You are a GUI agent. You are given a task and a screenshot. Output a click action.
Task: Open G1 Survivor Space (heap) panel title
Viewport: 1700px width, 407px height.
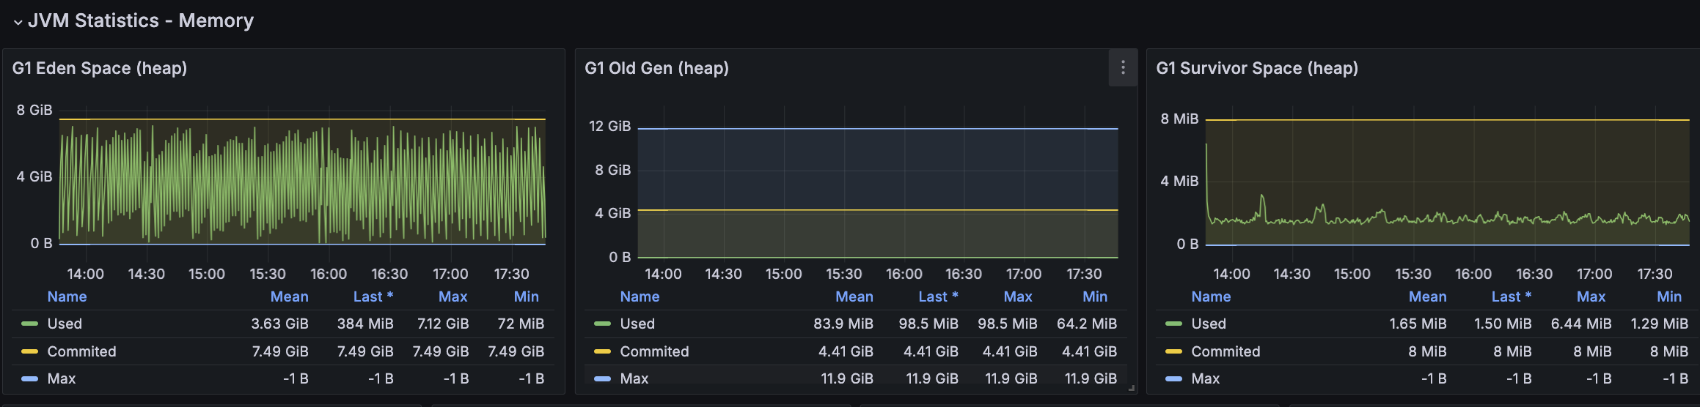[1257, 68]
